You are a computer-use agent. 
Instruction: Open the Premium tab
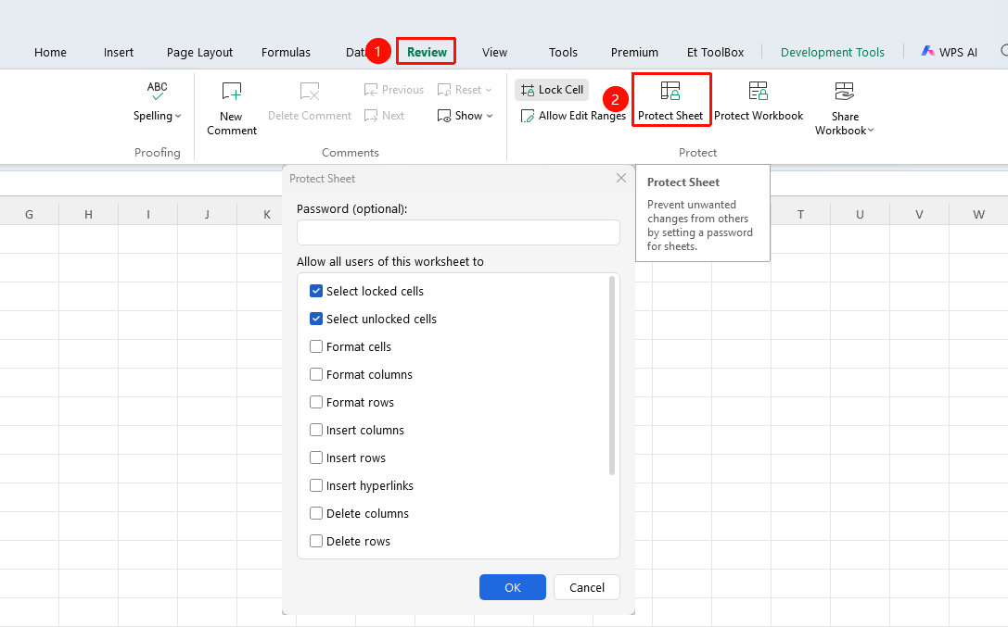(x=634, y=52)
